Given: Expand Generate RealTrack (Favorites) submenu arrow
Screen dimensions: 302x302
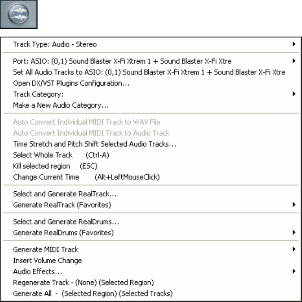Looking at the screenshot, I should 293,205.
